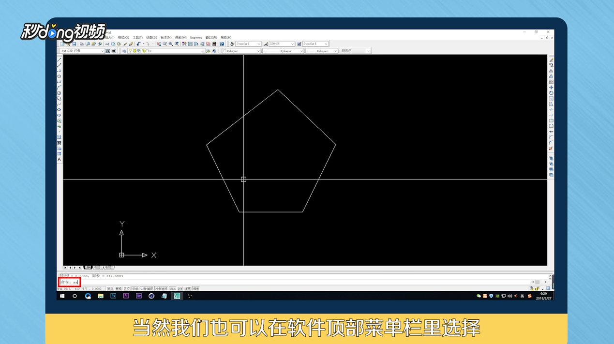Viewport: 614px width, 344px height.
Task: Select the Rectangle draw tool
Action: [59, 82]
